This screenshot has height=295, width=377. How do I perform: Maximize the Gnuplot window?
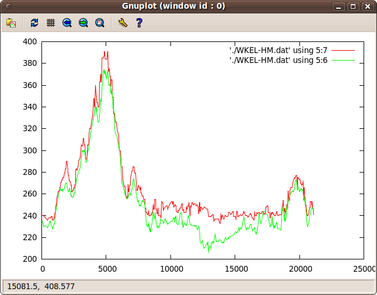(x=353, y=6)
